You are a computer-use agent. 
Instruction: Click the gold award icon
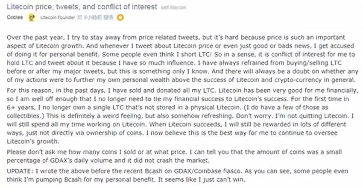tap(120, 18)
